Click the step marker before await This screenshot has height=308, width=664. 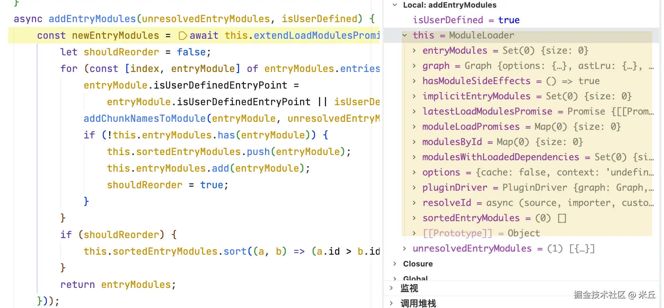[183, 36]
